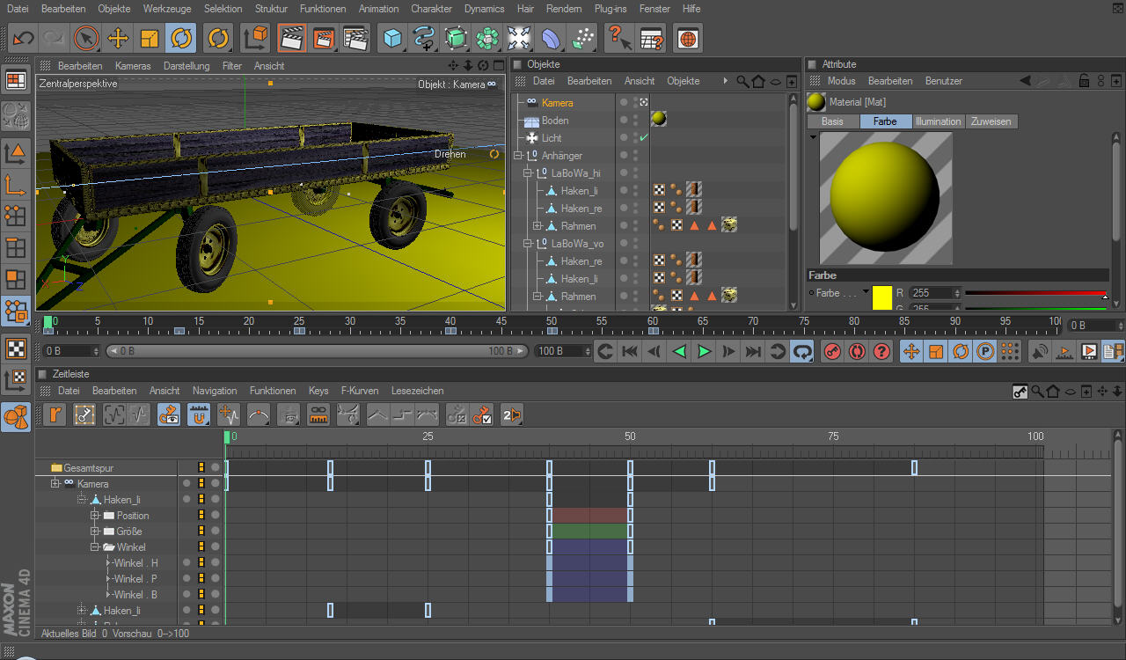
Task: Toggle the green checkmark of Licht
Action: pyautogui.click(x=644, y=138)
